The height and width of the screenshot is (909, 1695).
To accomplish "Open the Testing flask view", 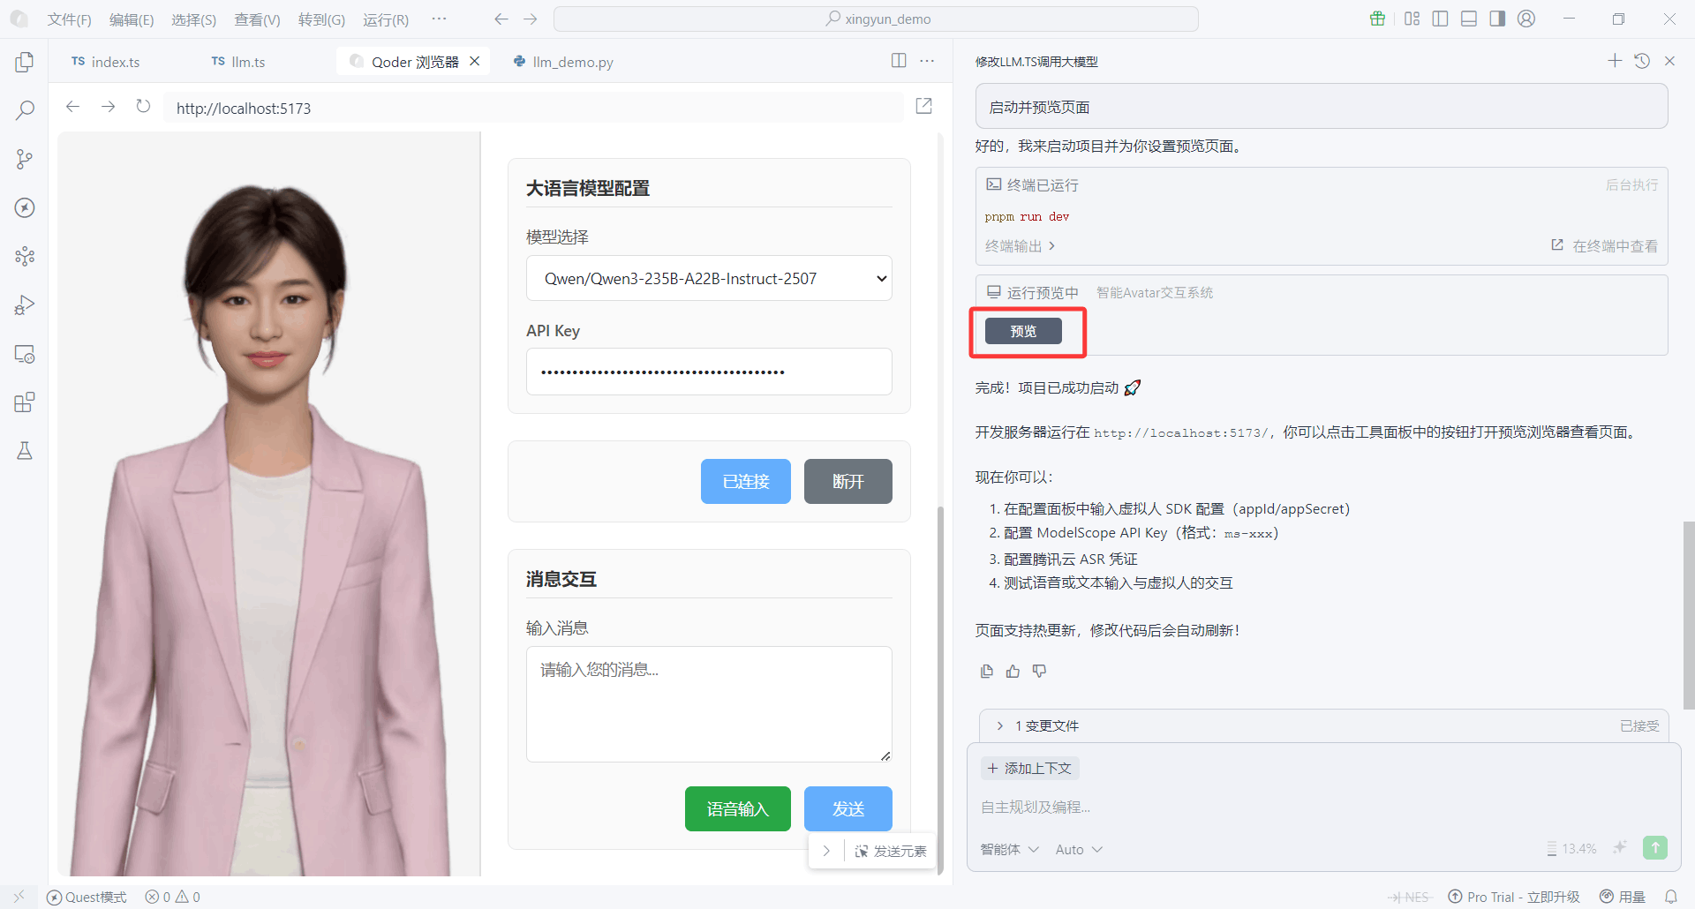I will [x=25, y=451].
